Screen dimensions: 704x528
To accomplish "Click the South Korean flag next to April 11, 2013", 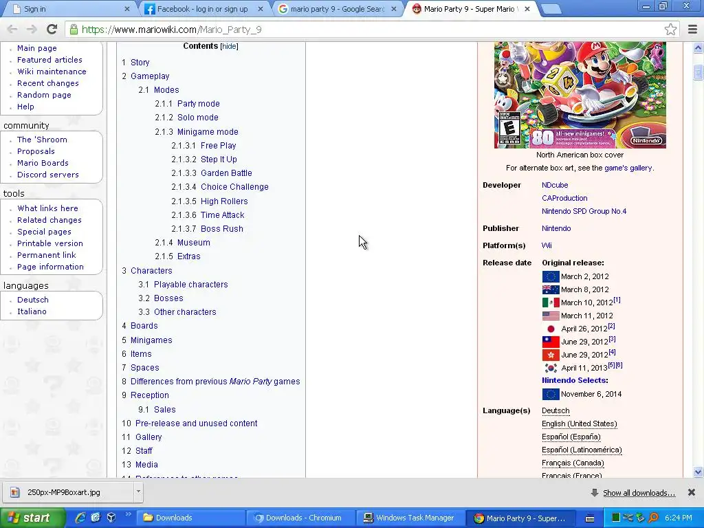I will point(551,368).
